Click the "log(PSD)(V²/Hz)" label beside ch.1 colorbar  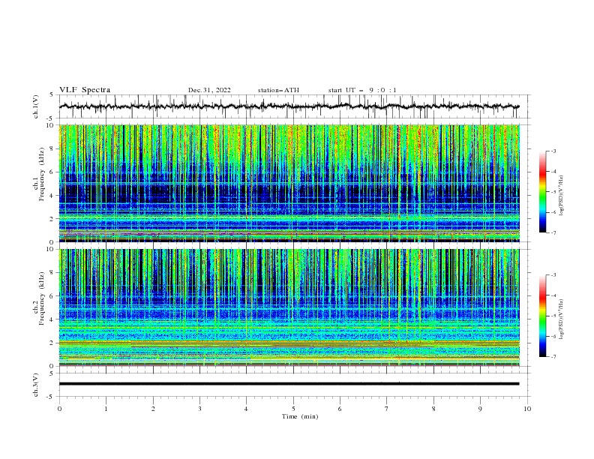562,196
